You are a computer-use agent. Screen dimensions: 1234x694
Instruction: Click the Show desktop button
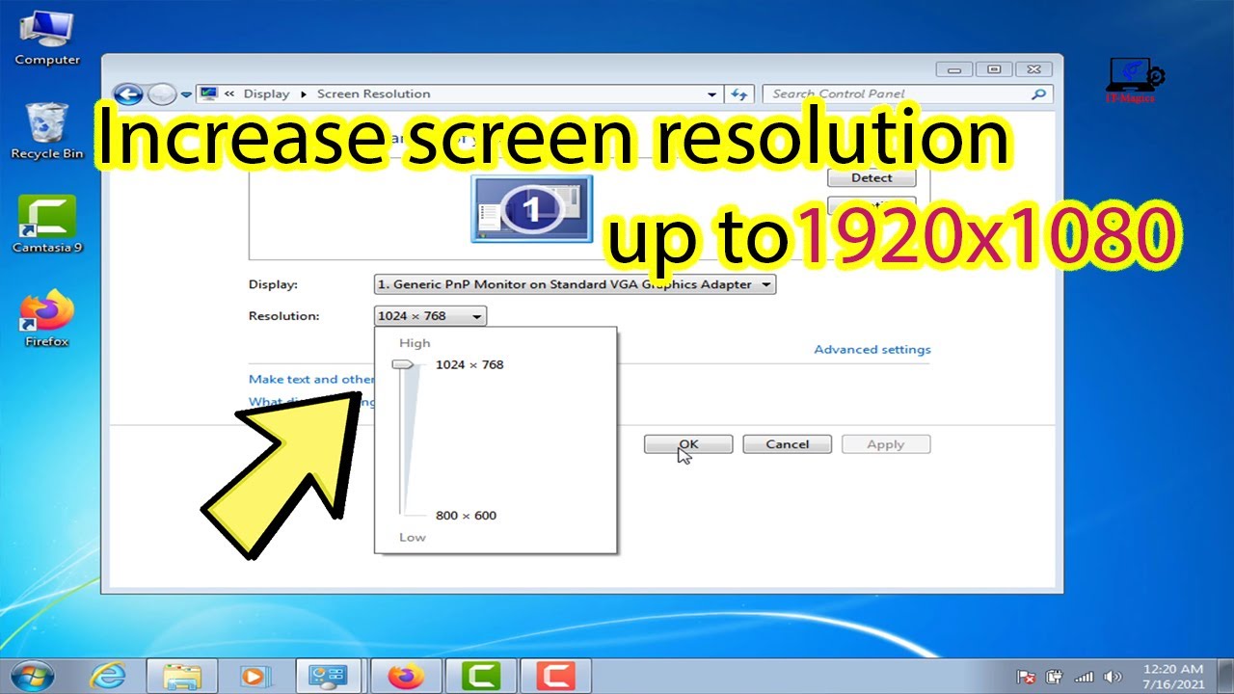[x=1226, y=677]
